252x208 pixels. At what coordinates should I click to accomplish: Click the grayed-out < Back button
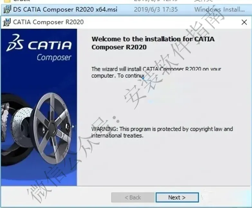tap(133, 197)
